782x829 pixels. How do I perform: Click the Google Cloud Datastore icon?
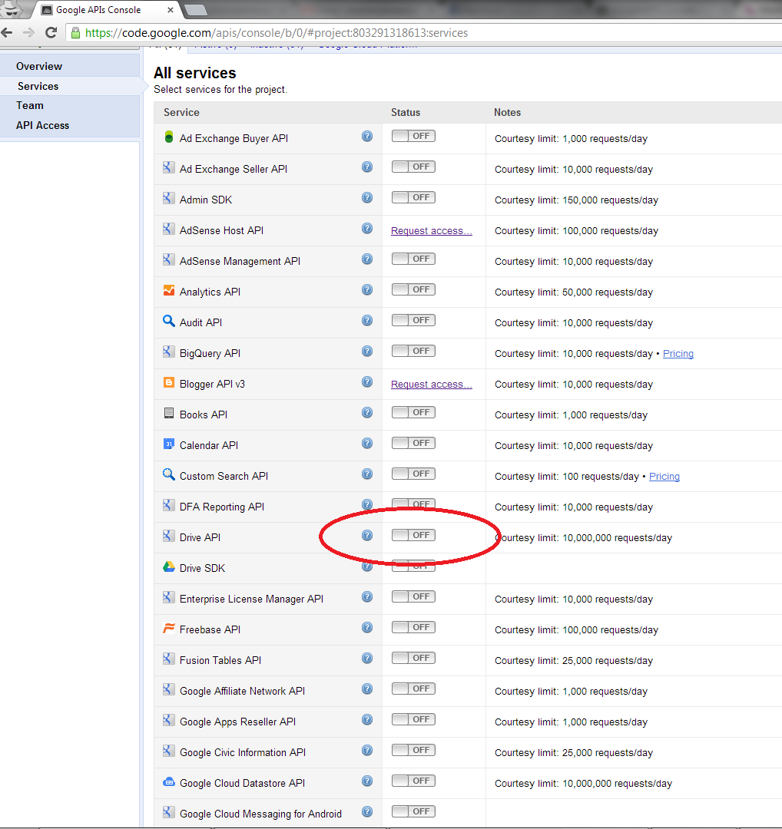pyautogui.click(x=168, y=781)
